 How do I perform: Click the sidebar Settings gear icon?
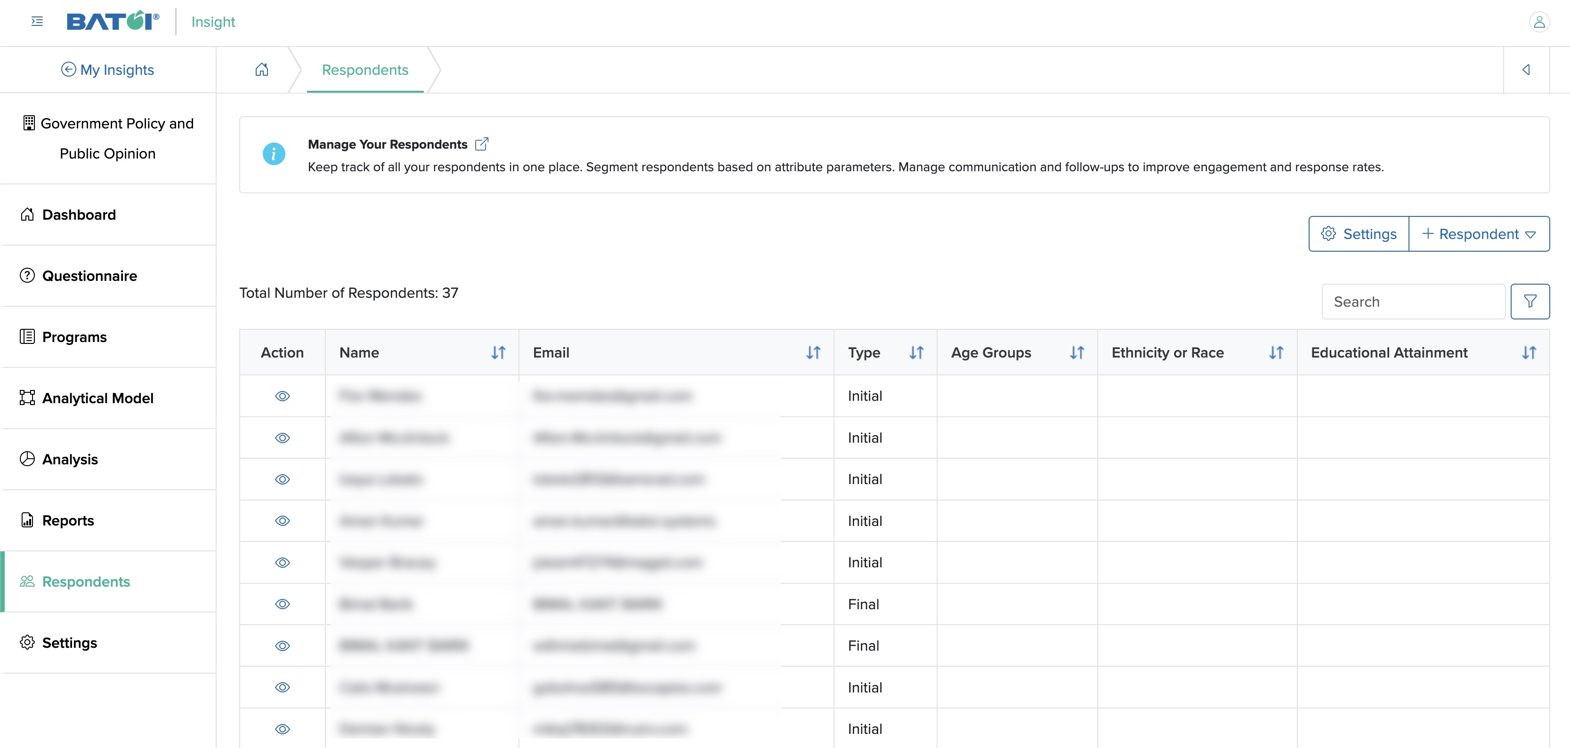click(27, 642)
